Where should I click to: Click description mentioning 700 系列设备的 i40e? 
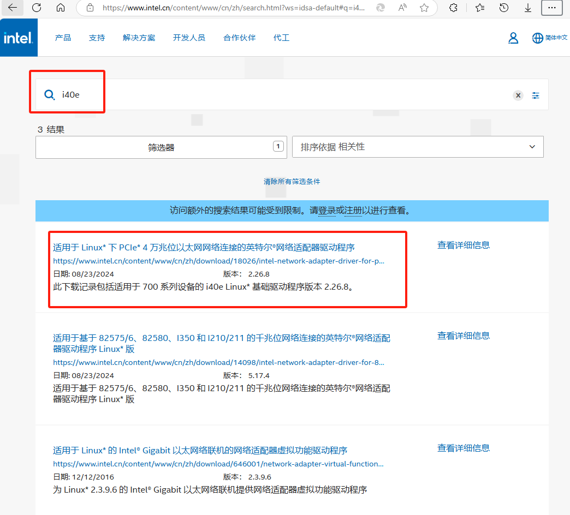[x=203, y=287]
